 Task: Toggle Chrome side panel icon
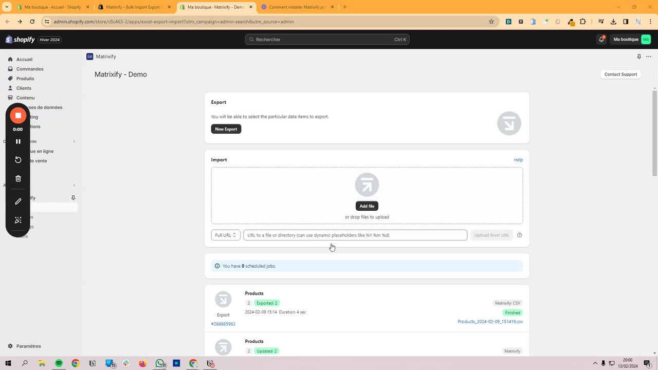click(x=626, y=22)
